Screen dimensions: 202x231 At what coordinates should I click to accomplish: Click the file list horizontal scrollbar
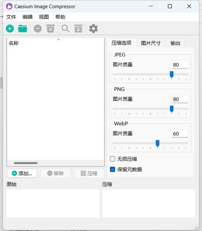26,163
